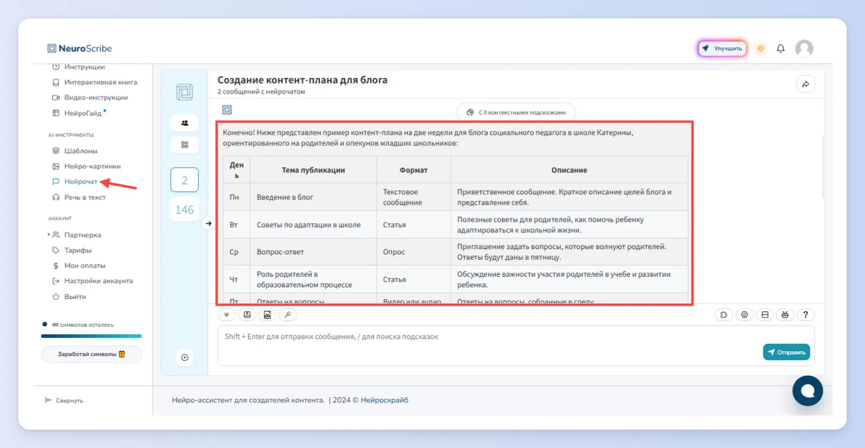Open chat settings gear icon
This screenshot has width=865, height=448.
point(745,315)
